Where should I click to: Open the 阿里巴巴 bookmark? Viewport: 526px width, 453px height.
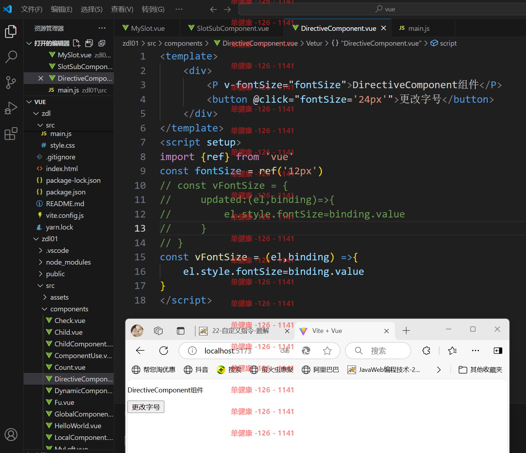(x=320, y=370)
